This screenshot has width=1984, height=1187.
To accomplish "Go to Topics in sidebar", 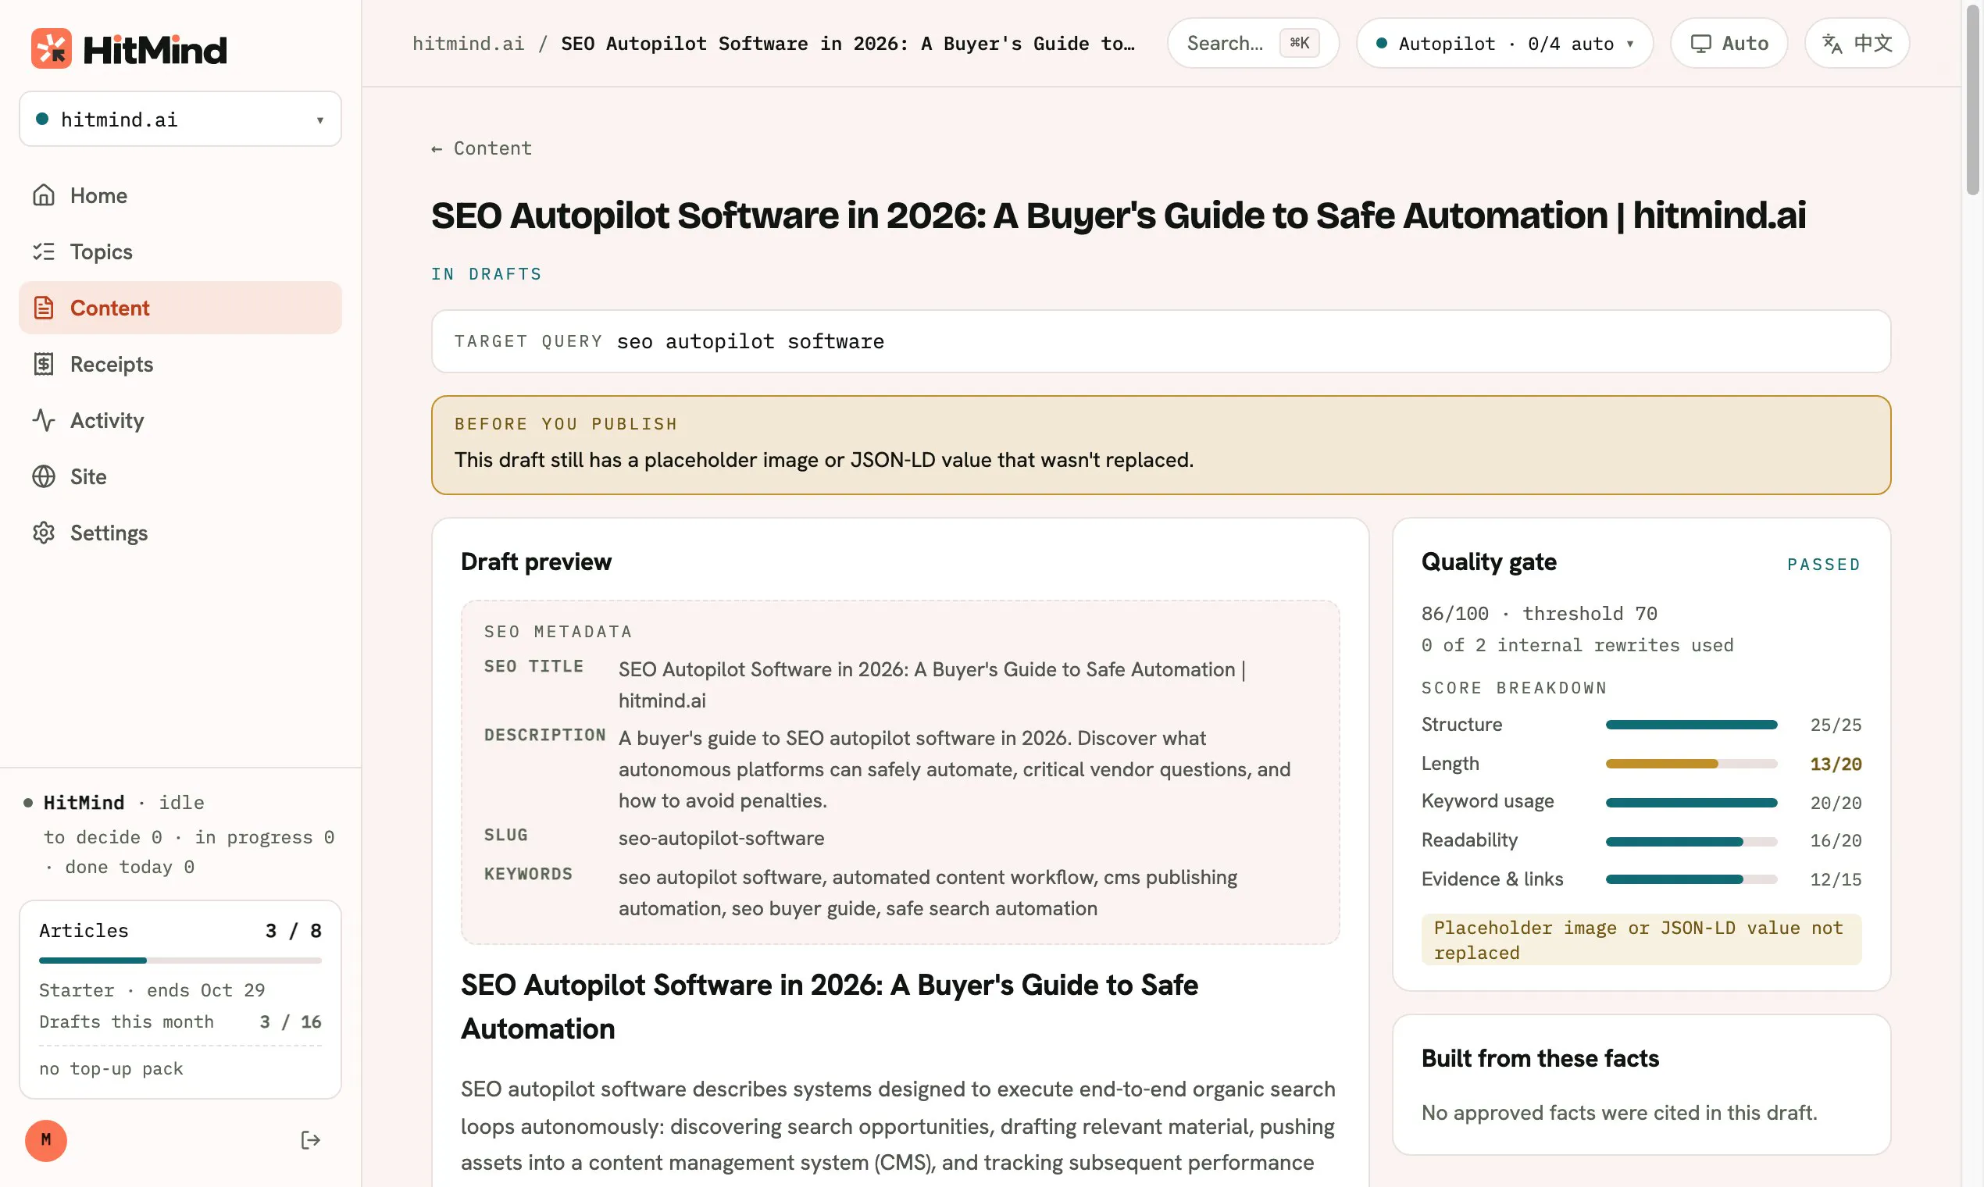I will coord(180,251).
